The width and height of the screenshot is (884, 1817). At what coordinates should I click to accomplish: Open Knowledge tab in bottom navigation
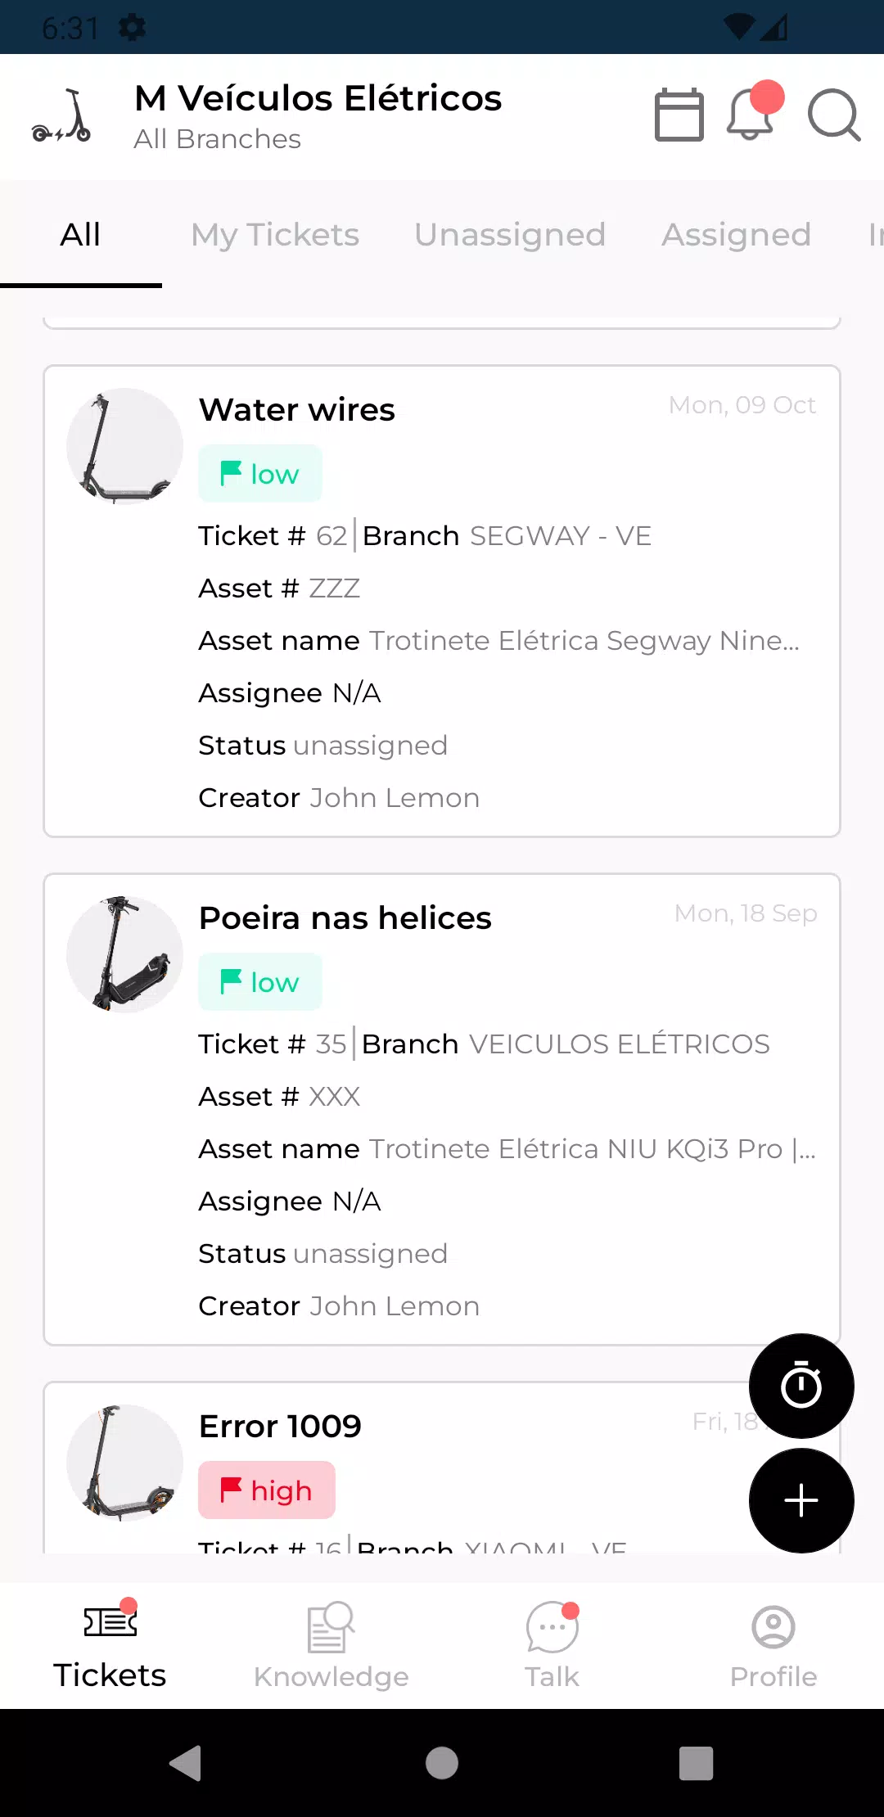coord(331,1645)
